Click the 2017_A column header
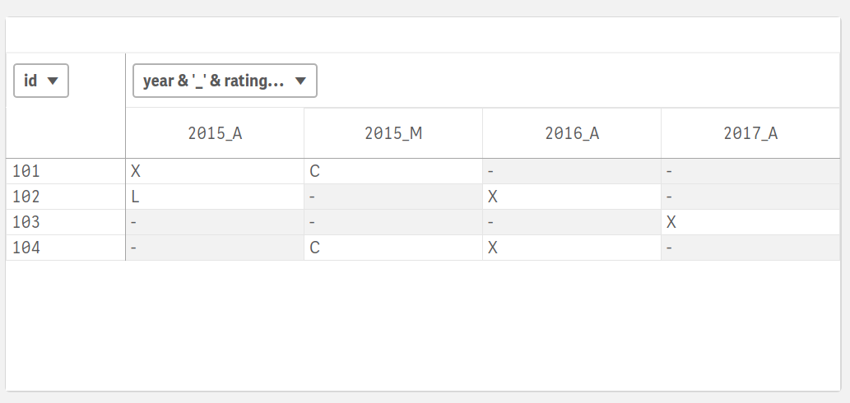Screen dimensions: 850x403 tap(750, 133)
